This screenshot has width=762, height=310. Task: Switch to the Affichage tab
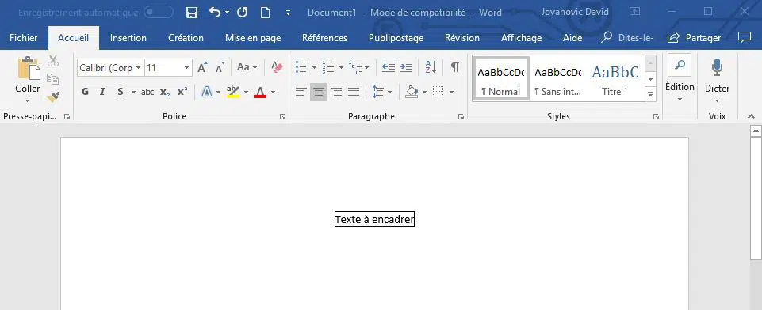(x=521, y=38)
